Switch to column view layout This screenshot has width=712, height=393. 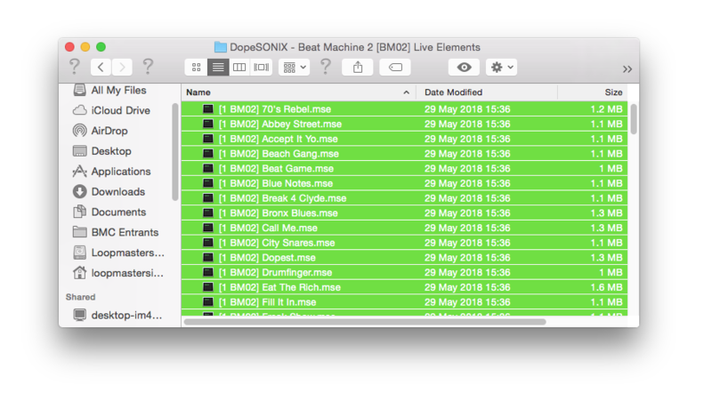pyautogui.click(x=239, y=68)
